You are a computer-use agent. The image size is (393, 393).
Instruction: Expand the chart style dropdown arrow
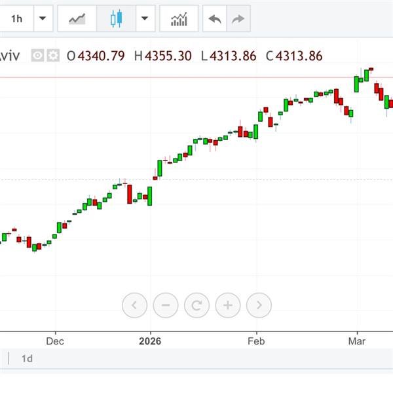point(145,19)
